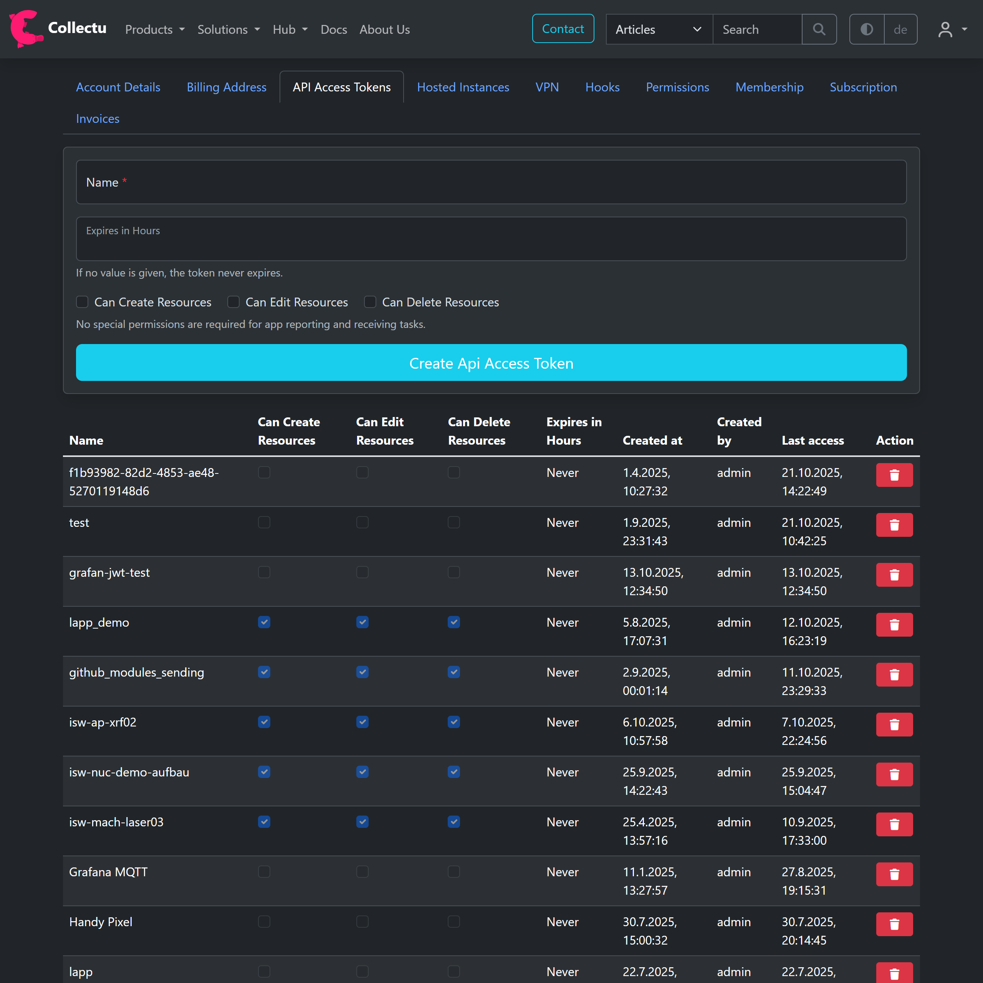This screenshot has height=983, width=983.
Task: Open the Articles search category dropdown
Action: pyautogui.click(x=659, y=30)
